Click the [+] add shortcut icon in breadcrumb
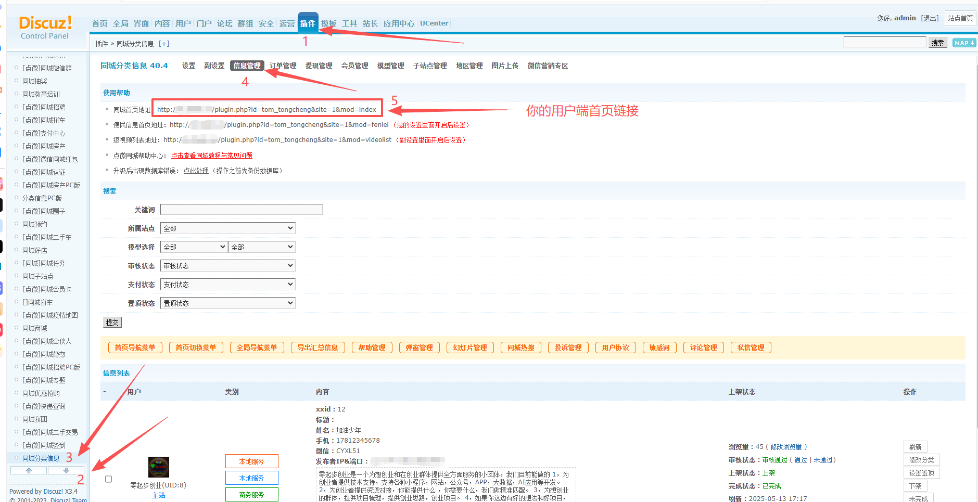Viewport: 978px width, 502px height. (x=164, y=44)
